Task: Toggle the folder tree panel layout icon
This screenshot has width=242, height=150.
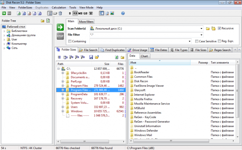Action: coord(102,13)
